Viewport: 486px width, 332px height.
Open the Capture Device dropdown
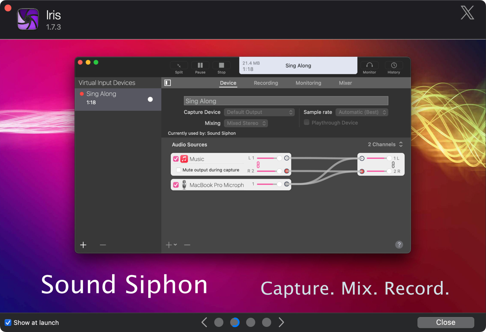click(x=259, y=112)
